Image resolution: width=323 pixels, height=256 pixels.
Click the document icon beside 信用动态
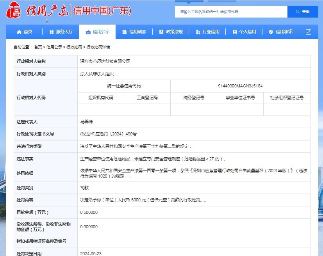[125, 32]
